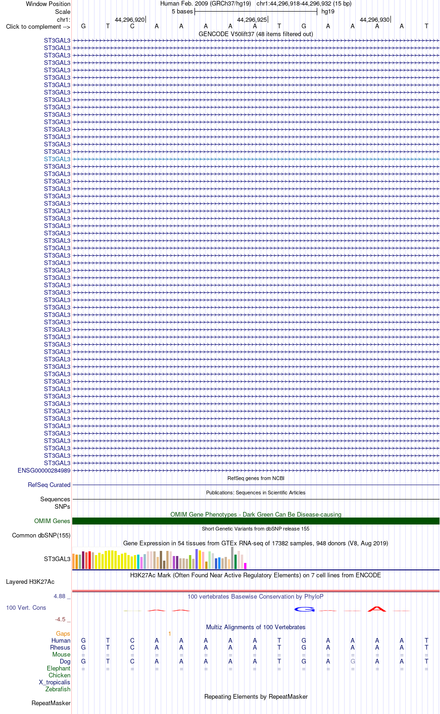Open 'Short Genetic Variants from dbSNP release 155' title
Image resolution: width=440 pixels, height=714 pixels.
pyautogui.click(x=256, y=529)
